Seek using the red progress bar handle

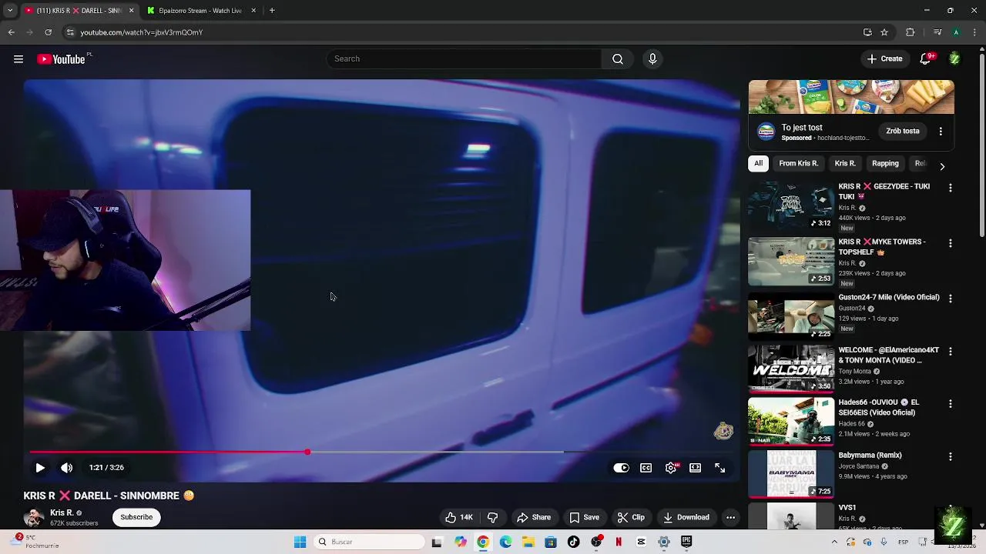307,452
